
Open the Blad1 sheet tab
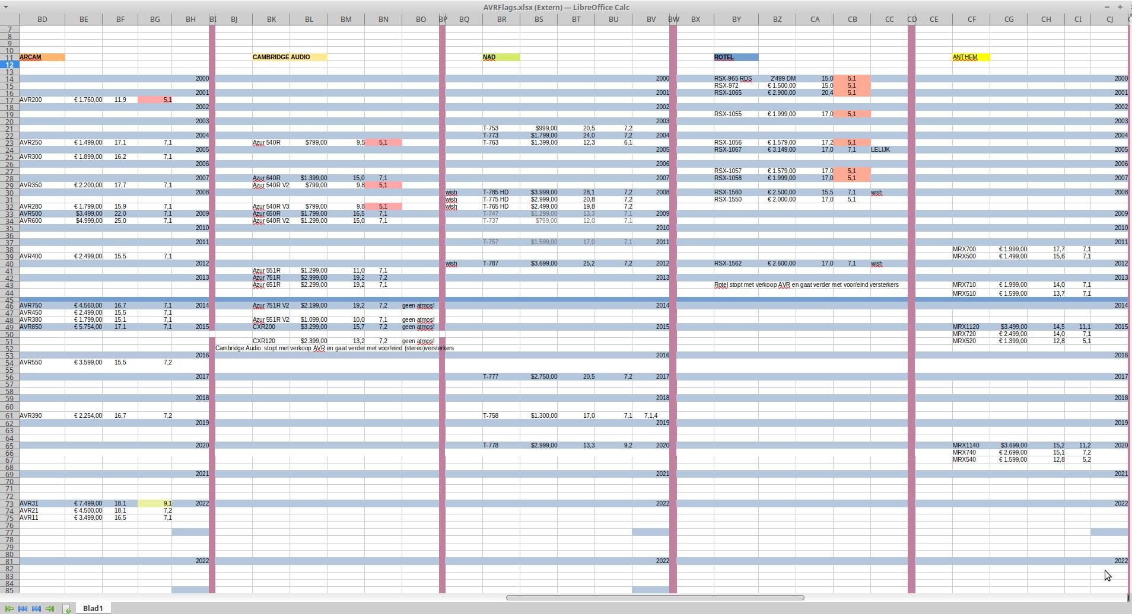[x=93, y=609]
